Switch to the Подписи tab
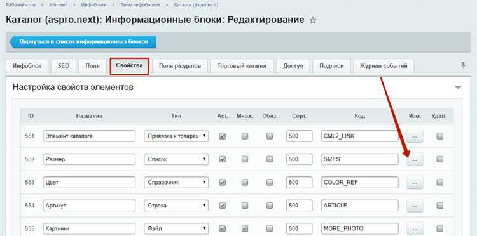This screenshot has height=236, width=477. pyautogui.click(x=331, y=66)
